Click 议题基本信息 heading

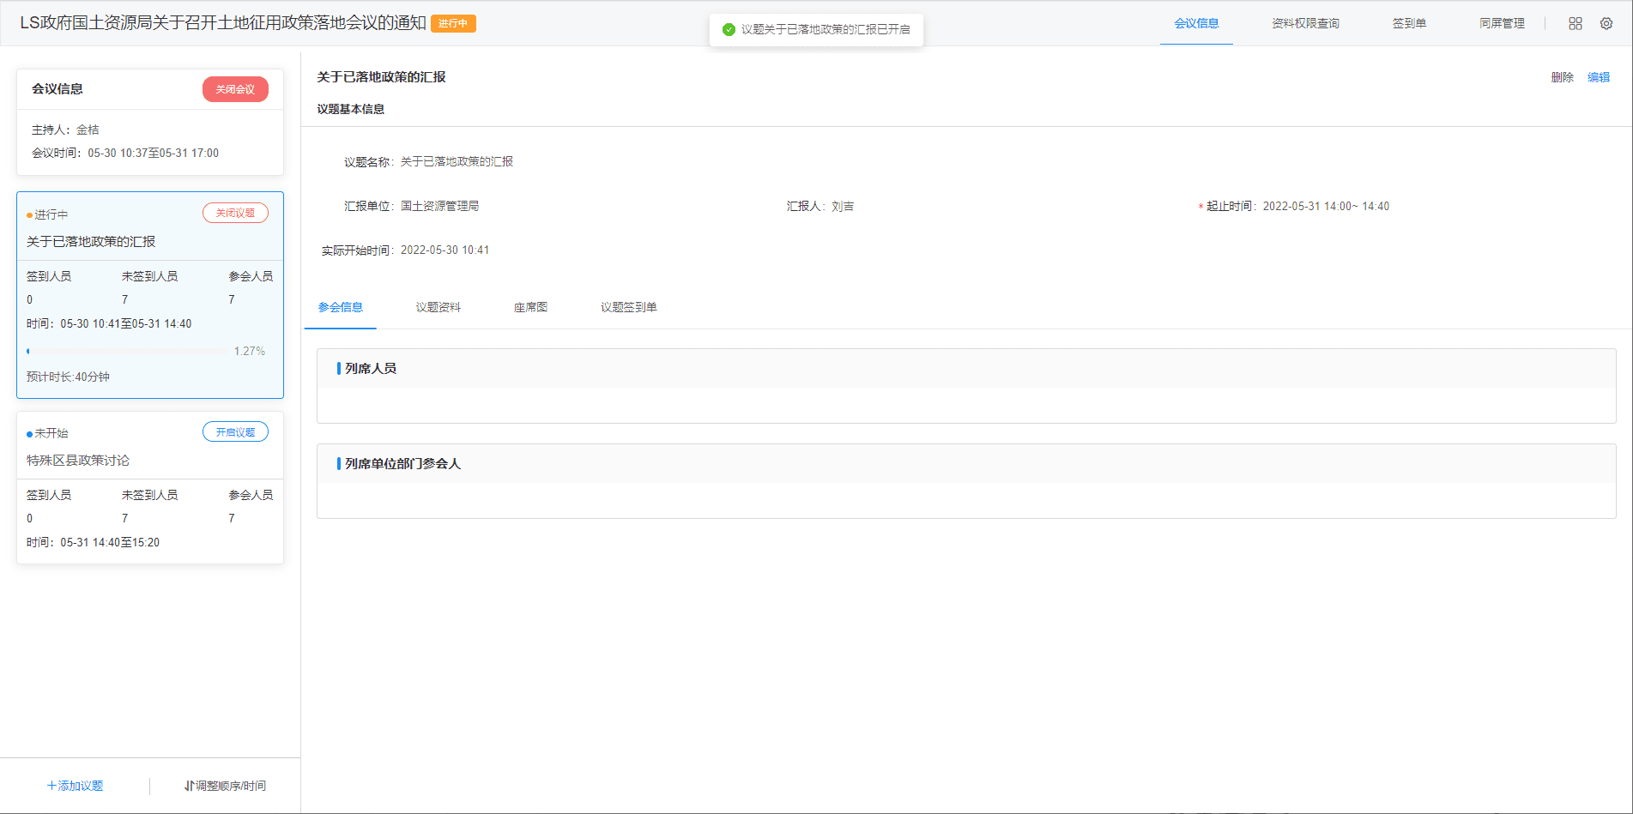coord(350,109)
